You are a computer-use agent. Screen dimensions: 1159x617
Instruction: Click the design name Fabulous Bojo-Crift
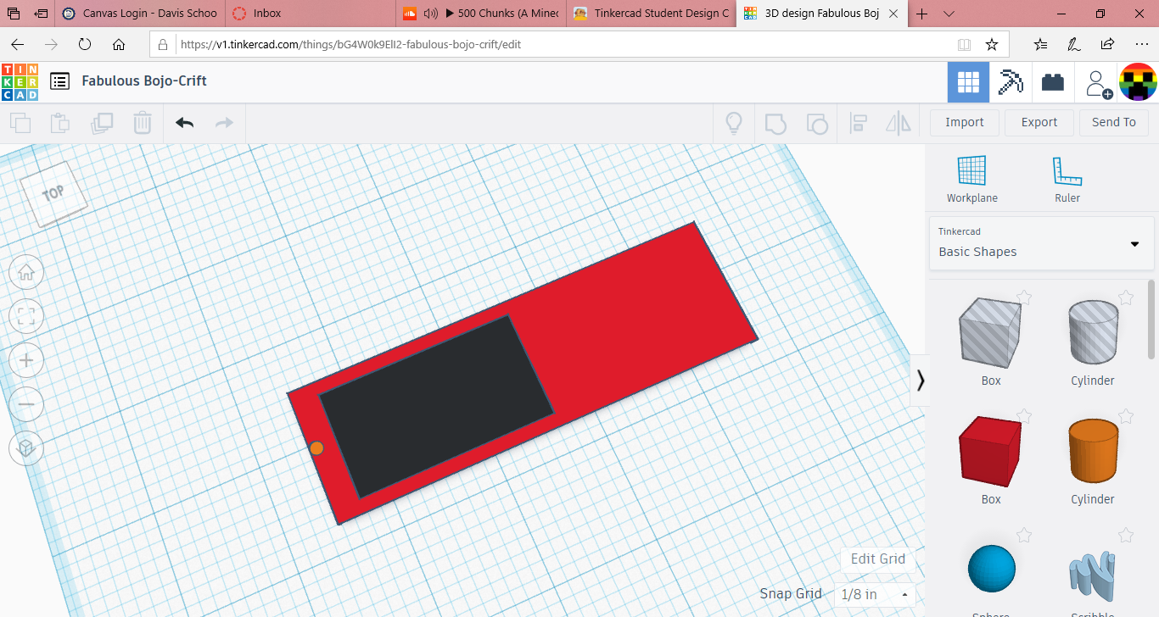point(144,81)
